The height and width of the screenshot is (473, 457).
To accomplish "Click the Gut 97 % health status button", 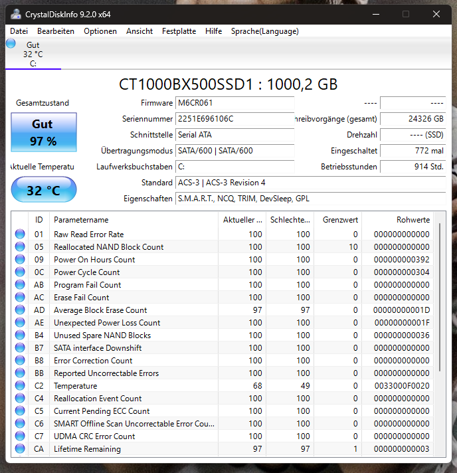I will tap(44, 132).
